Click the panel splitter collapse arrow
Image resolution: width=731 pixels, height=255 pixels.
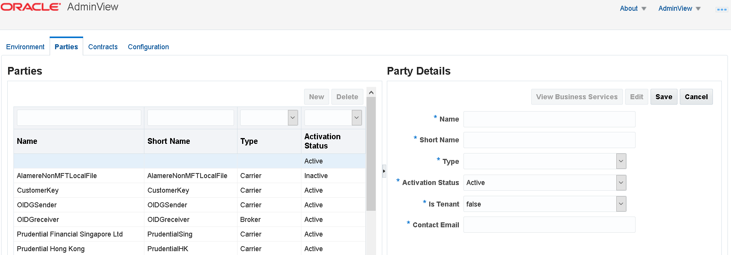384,171
